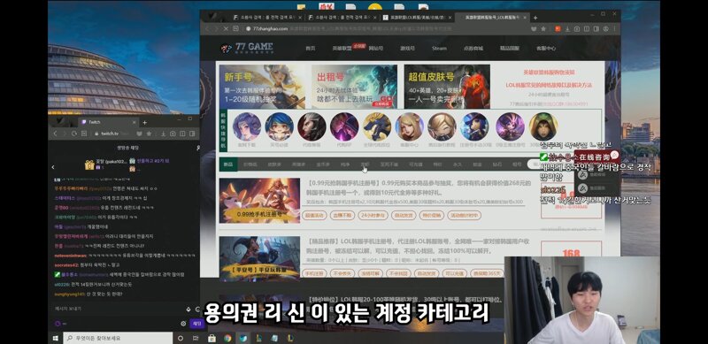Screen dimensions: 708x344
Task: Click the purple Chat send button
Action: tap(196, 324)
